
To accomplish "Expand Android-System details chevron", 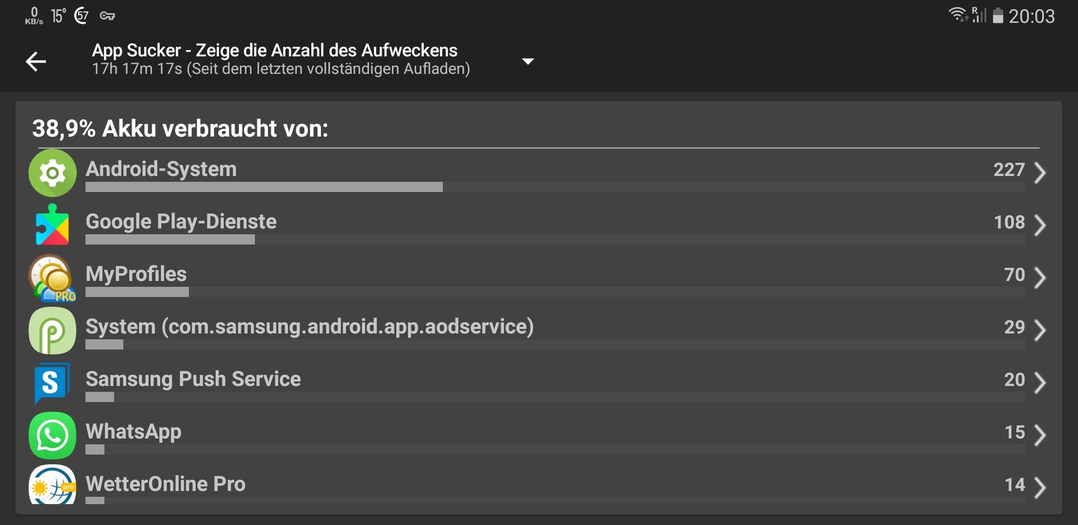I will click(1040, 172).
